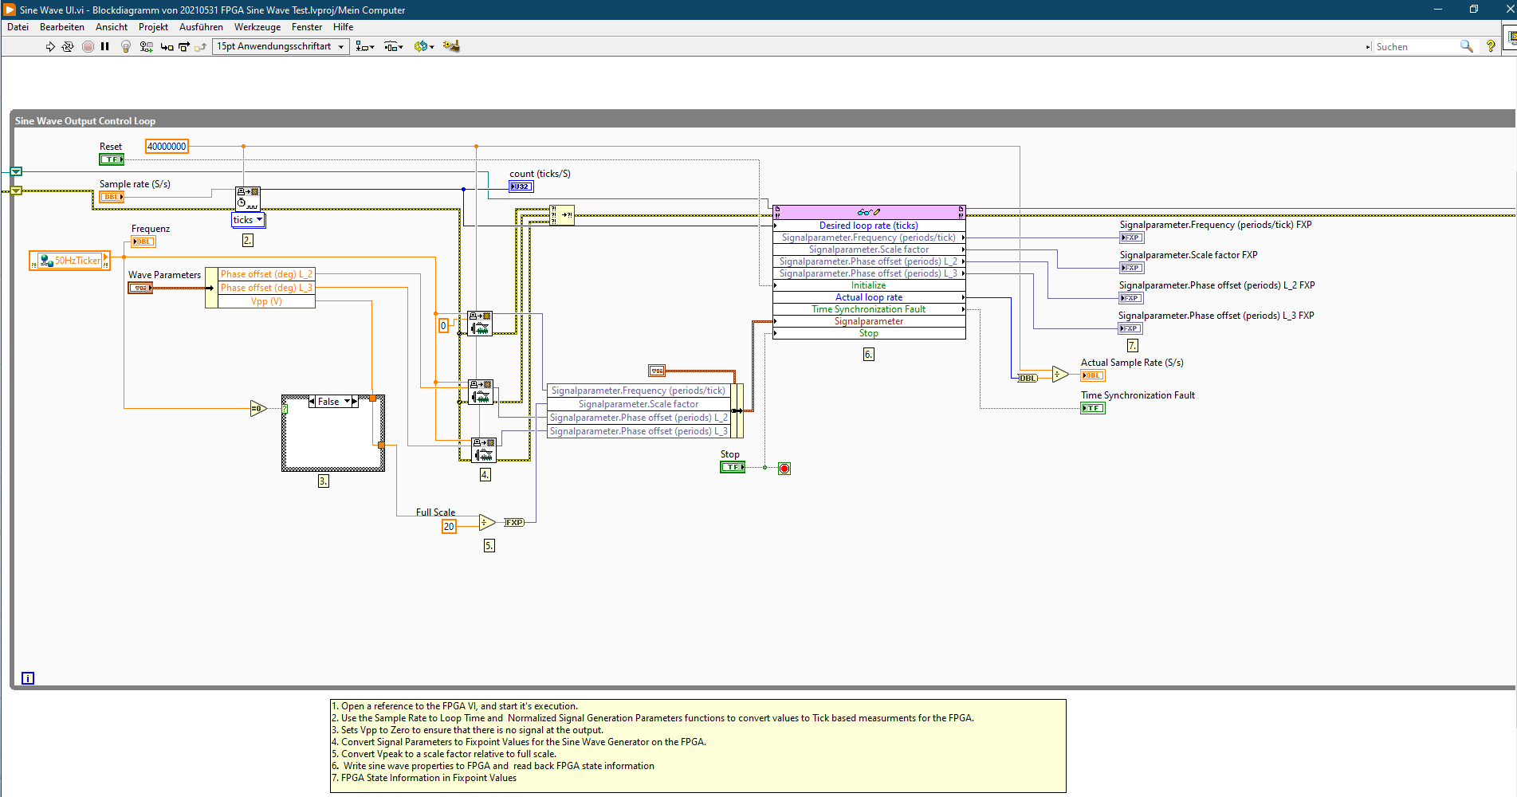Open the Ausführen menu
This screenshot has height=797, width=1517.
pyautogui.click(x=201, y=27)
